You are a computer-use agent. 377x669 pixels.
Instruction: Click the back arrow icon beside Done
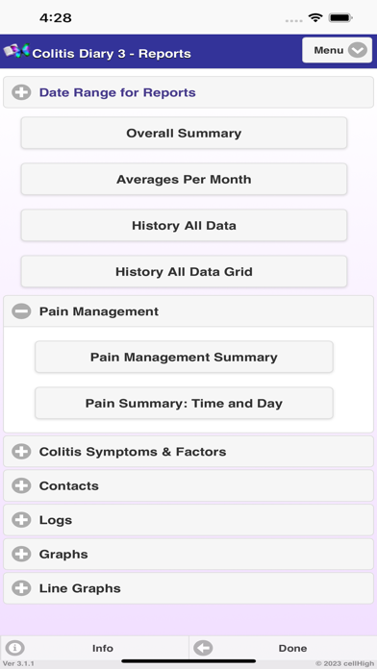(203, 648)
